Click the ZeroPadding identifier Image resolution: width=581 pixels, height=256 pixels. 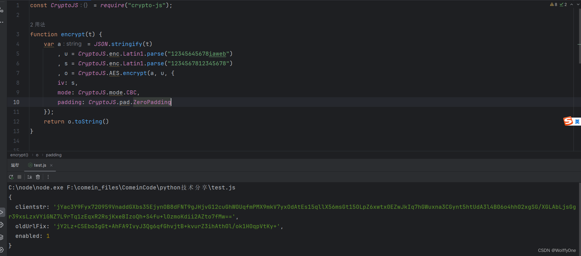(152, 102)
